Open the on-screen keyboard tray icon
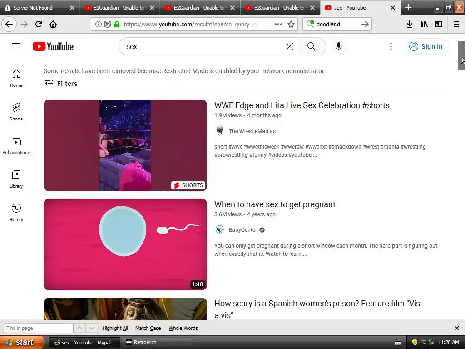Image resolution: width=465 pixels, height=349 pixels. point(398,343)
